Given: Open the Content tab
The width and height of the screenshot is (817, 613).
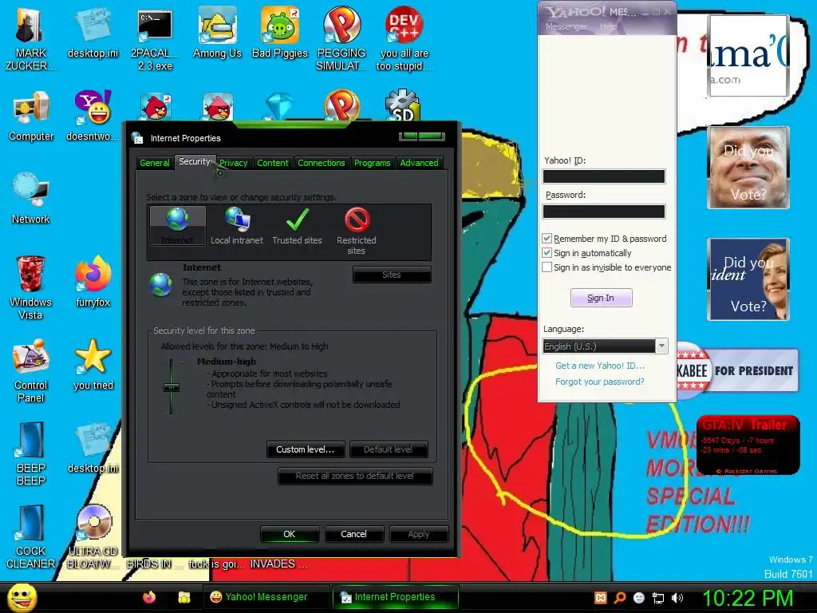Looking at the screenshot, I should tap(273, 163).
